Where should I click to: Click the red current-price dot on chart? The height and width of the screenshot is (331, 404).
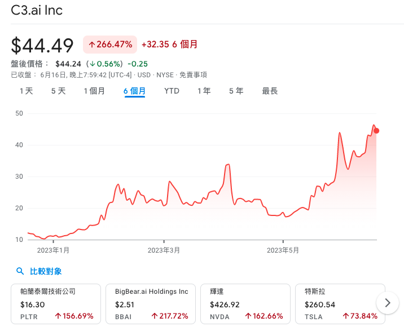tap(376, 131)
